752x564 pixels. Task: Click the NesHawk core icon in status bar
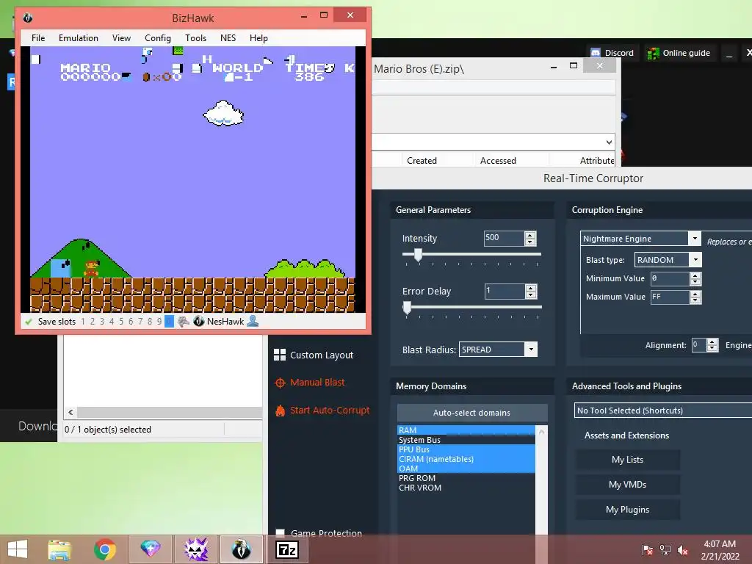coord(198,322)
